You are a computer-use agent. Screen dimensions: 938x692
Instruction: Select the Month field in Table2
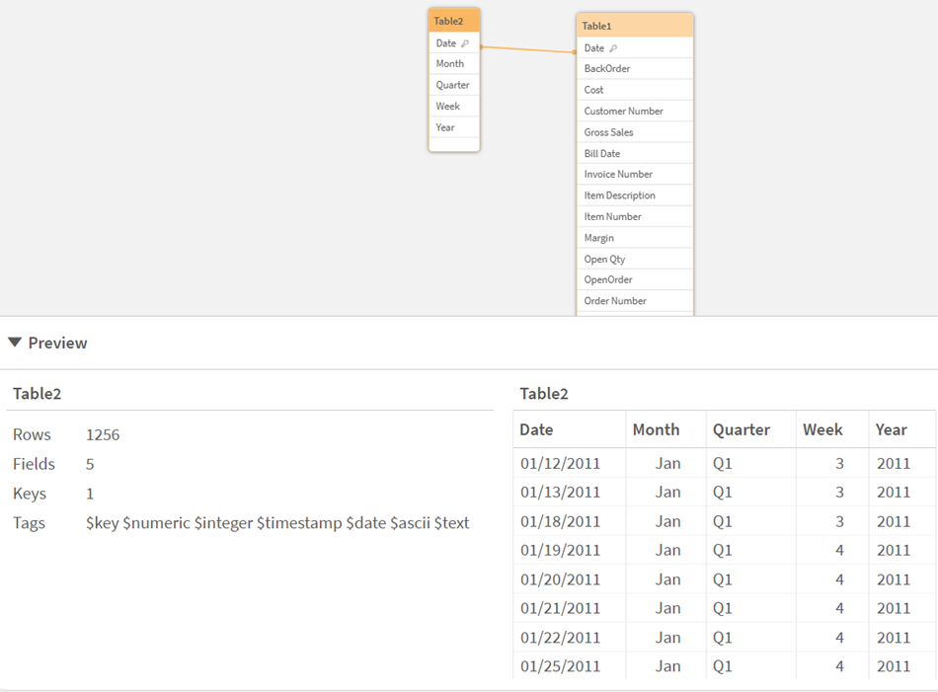point(450,63)
